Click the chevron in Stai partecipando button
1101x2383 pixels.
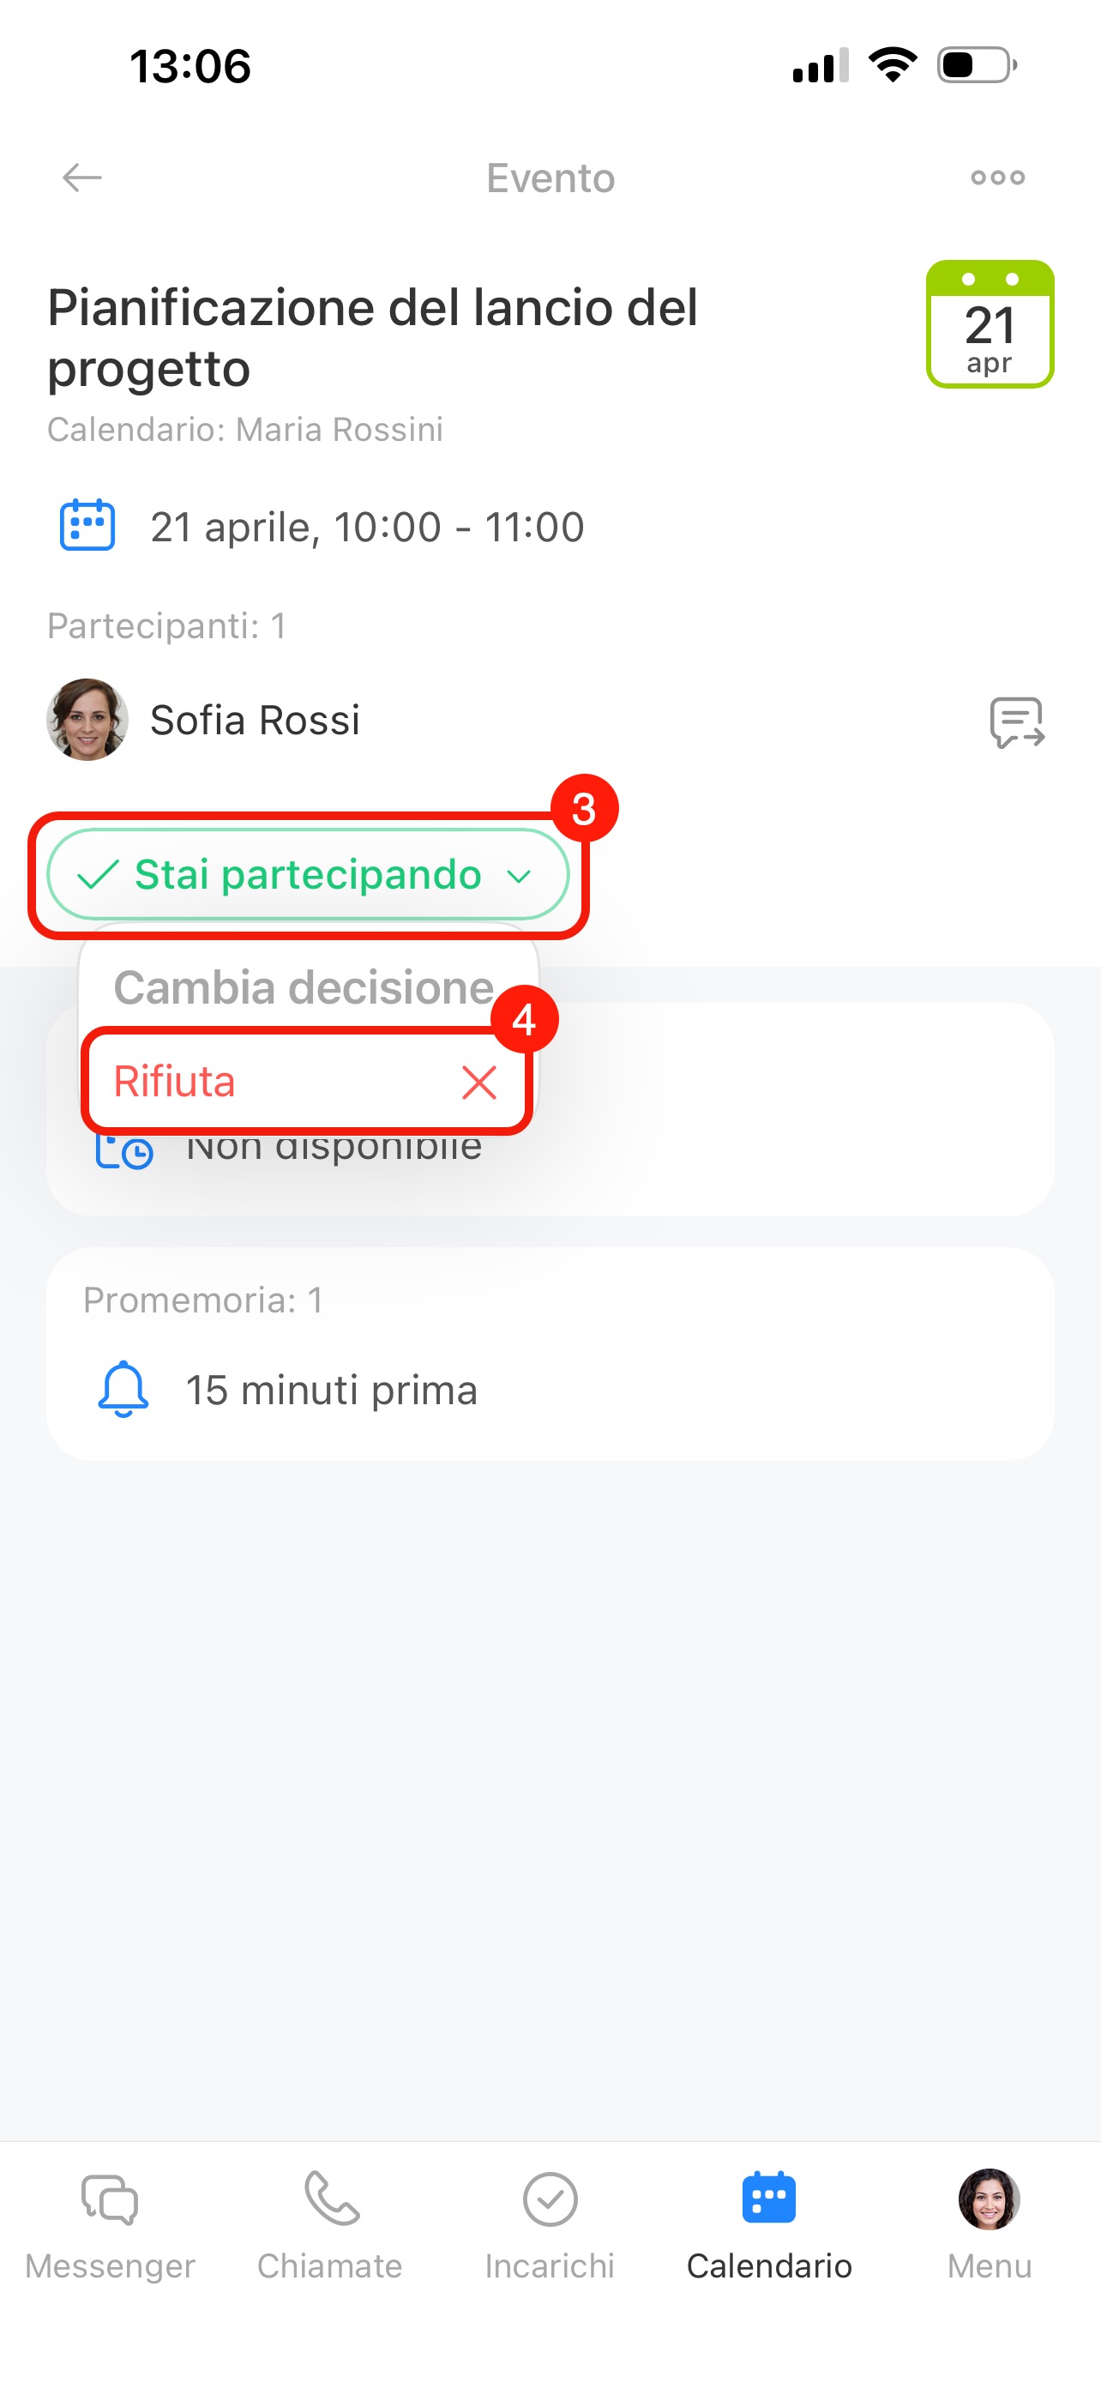[520, 875]
